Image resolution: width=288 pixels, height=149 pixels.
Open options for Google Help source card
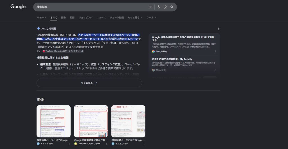(x=215, y=52)
